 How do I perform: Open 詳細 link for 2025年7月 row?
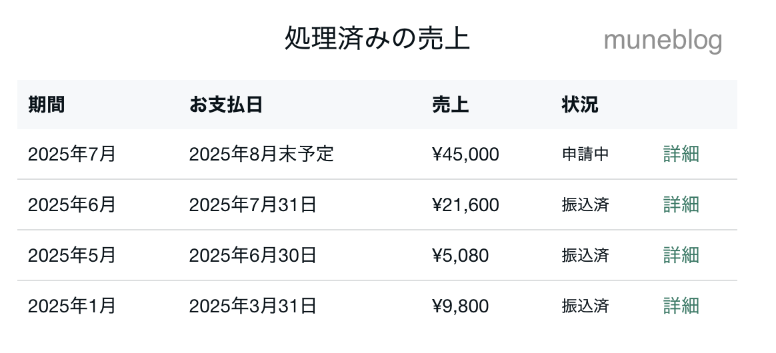point(681,155)
